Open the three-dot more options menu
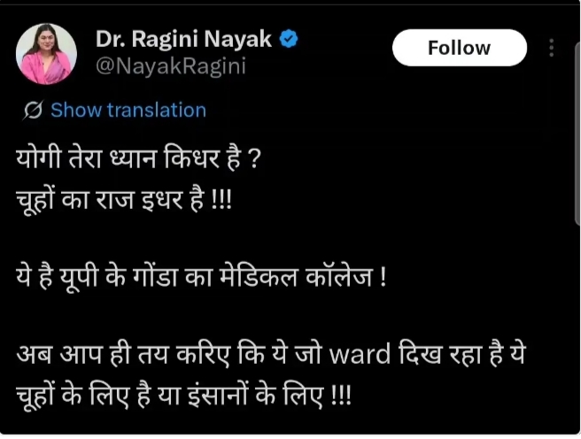This screenshot has width=581, height=439. 552,48
